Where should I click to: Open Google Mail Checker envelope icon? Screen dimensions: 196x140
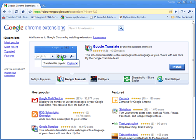pos(35,100)
